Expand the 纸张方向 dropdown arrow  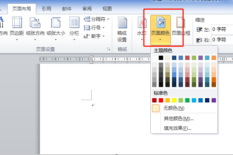(35, 40)
